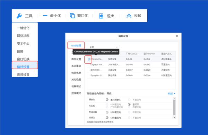
Task: Click the 窗口化 toolbar label
Action: [83, 16]
